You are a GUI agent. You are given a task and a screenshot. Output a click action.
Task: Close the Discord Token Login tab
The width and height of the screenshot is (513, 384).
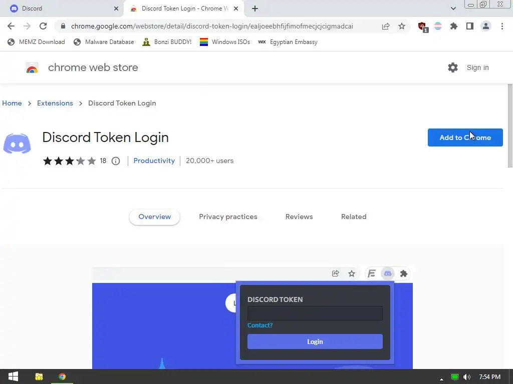[236, 8]
